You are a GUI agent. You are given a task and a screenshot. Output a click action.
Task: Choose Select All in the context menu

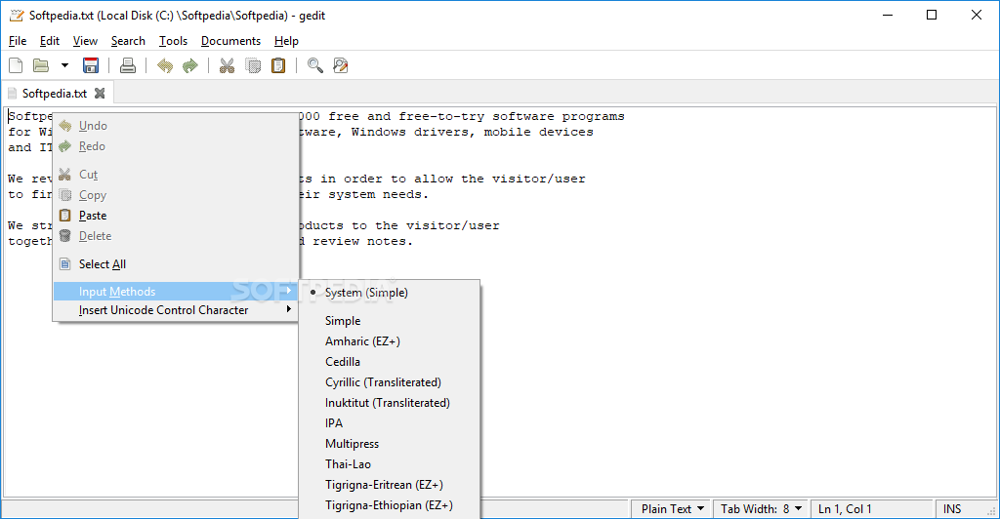[x=176, y=264]
